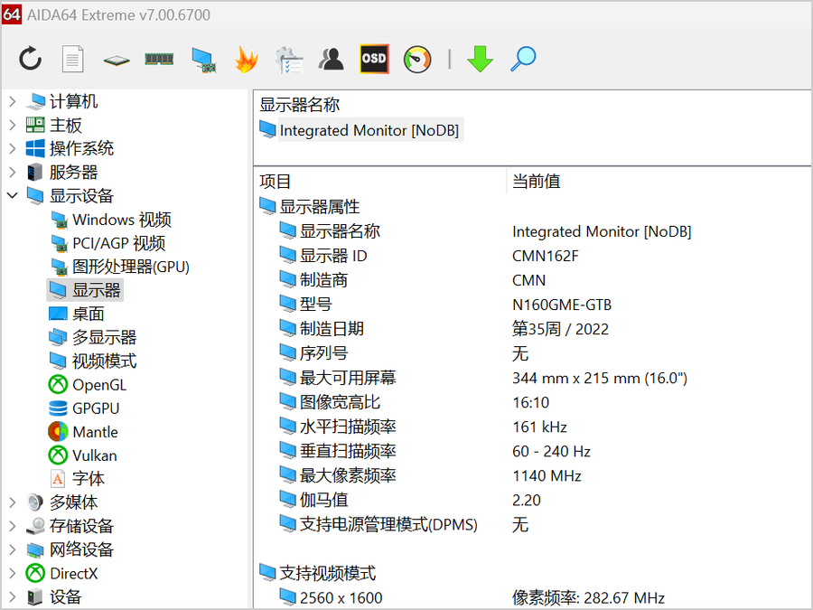The image size is (813, 610).
Task: Click the 显示器名称 top list header
Action: tap(300, 104)
